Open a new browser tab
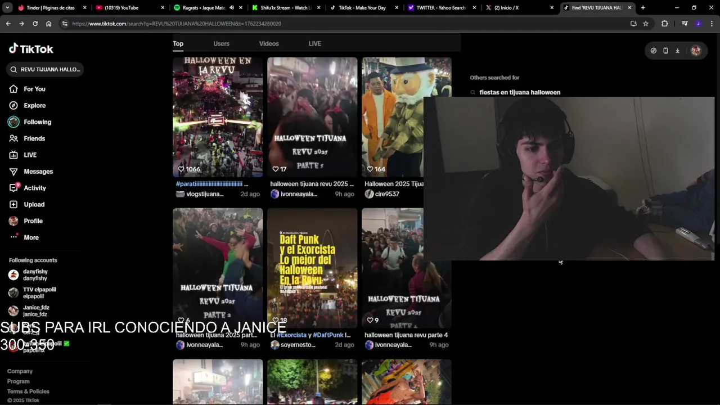The height and width of the screenshot is (405, 720). coord(643,8)
